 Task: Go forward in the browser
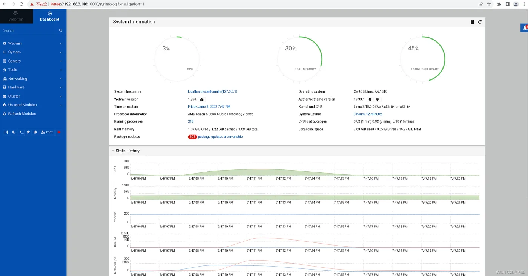click(x=13, y=4)
